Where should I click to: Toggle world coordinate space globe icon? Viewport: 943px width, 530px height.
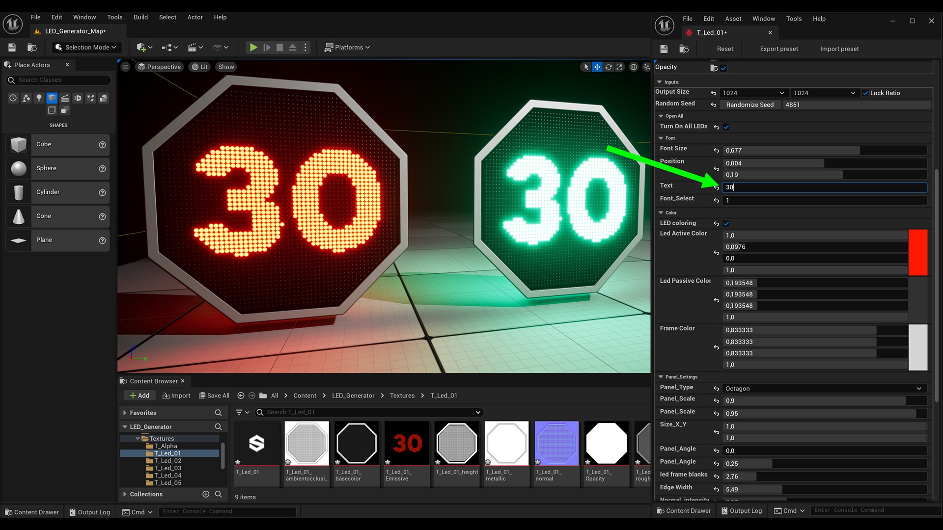634,67
